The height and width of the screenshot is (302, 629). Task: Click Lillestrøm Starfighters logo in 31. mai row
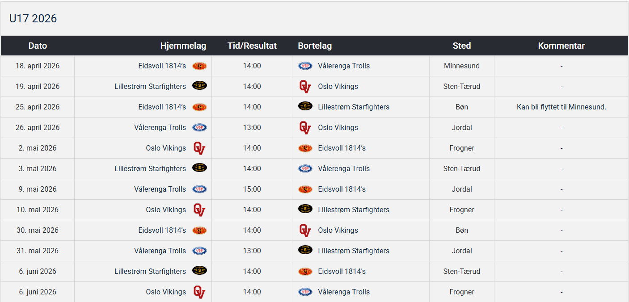[x=305, y=251]
